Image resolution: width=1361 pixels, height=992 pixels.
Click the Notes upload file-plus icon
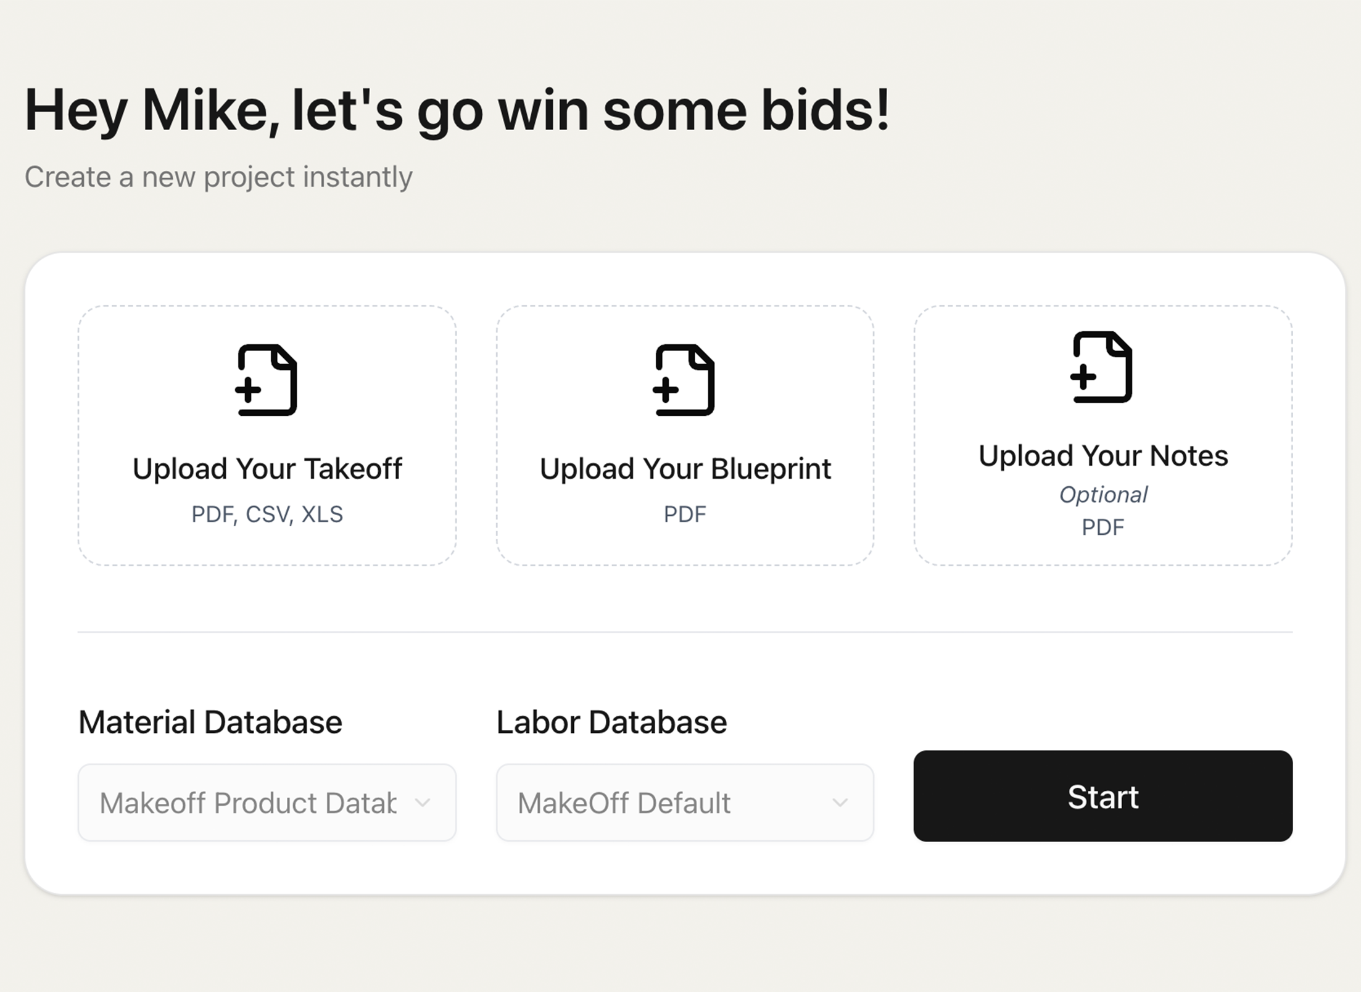pos(1102,367)
